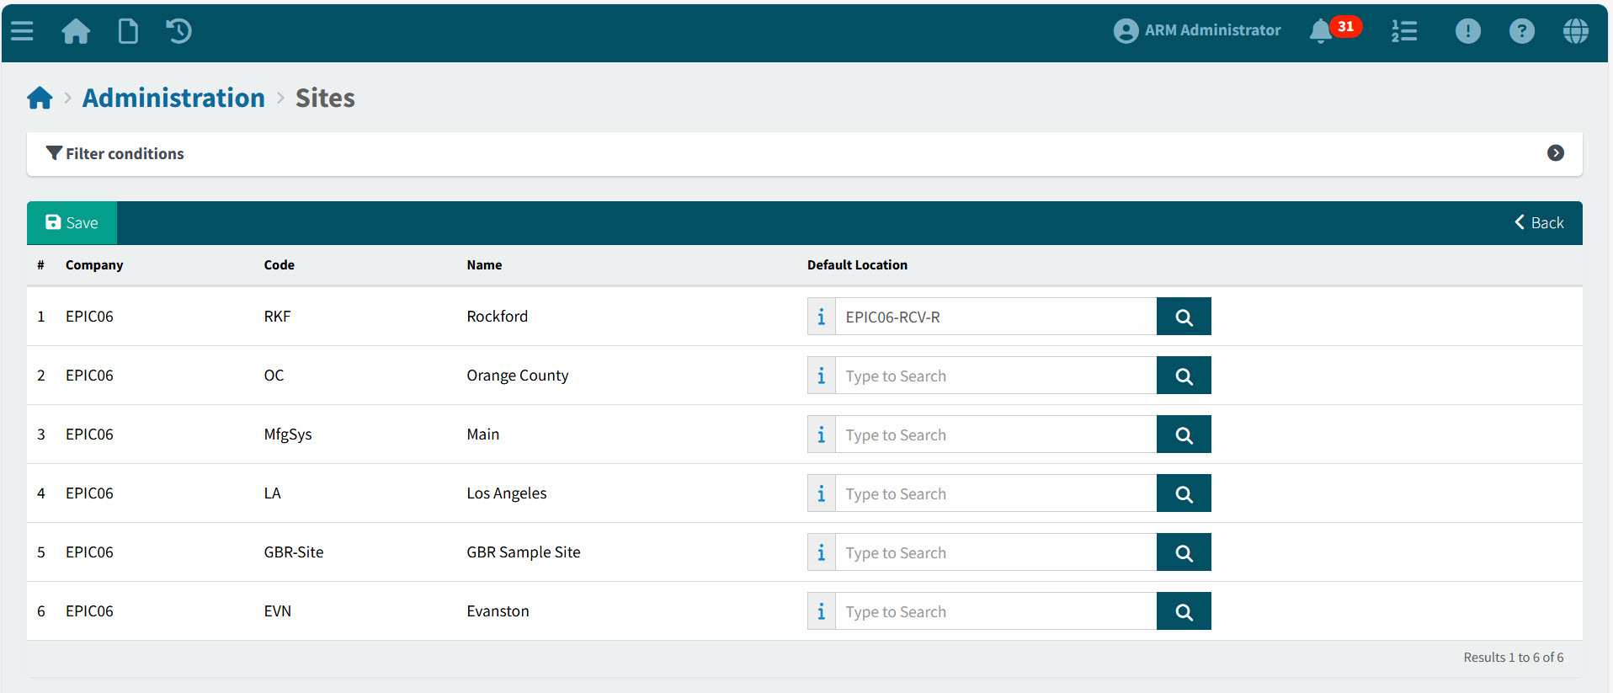
Task: Open the new document icon
Action: (128, 31)
